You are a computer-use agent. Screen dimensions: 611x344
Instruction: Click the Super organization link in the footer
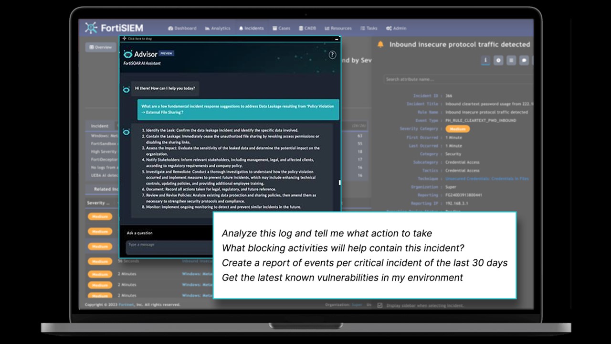(x=357, y=304)
